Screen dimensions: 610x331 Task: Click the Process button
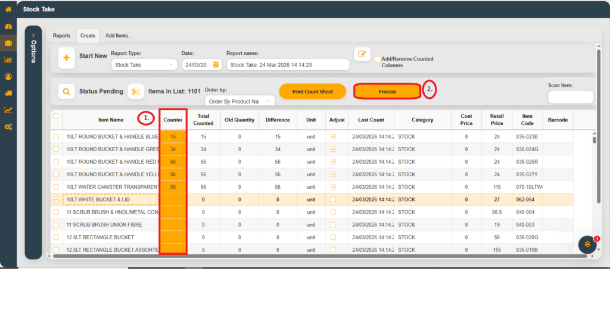tap(387, 92)
